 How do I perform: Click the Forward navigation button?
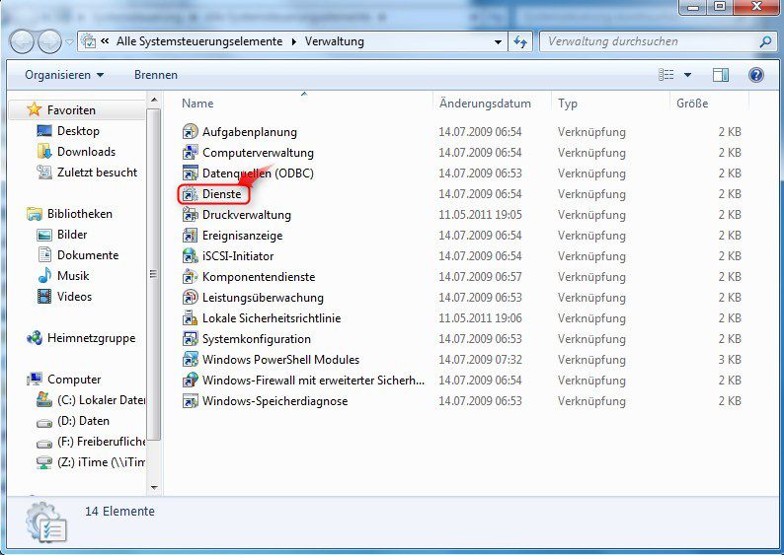click(x=49, y=42)
